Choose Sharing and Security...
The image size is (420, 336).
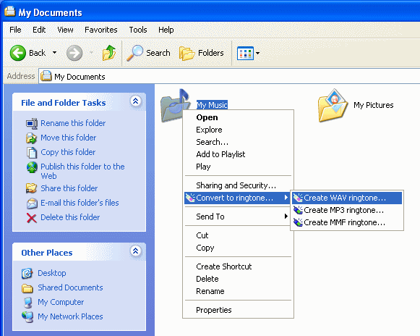238,185
